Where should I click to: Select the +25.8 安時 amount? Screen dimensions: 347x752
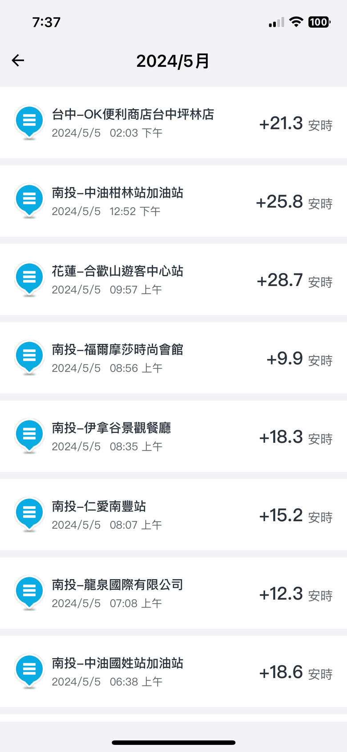tap(294, 202)
